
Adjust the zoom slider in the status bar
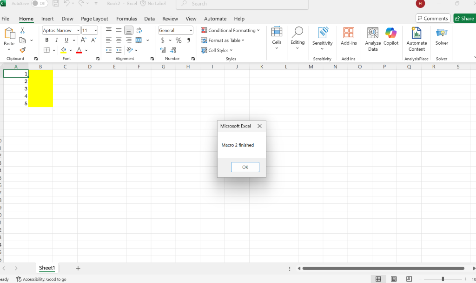443,279
